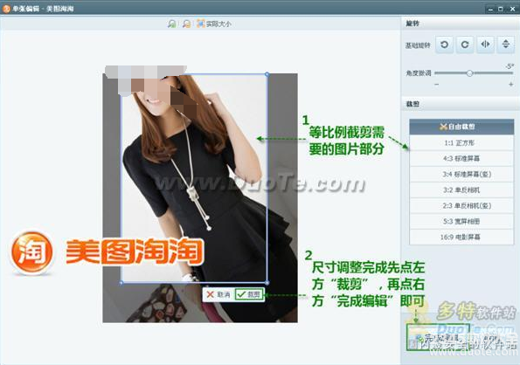Click the top-right crop selection handle
Viewport: 520px width, 365px height.
(267, 74)
